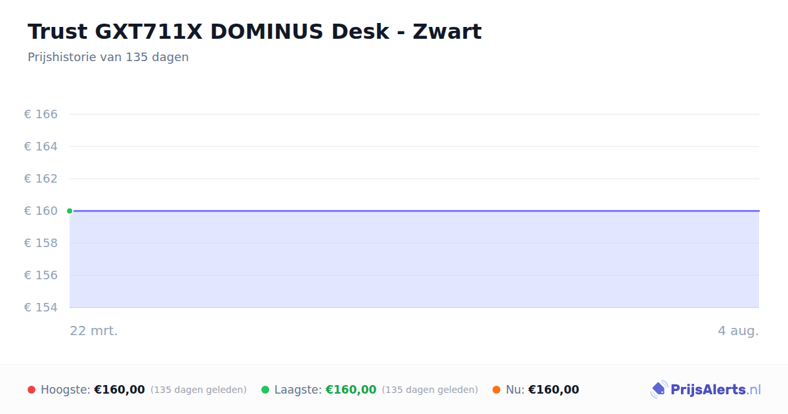Click the 22 mrt. start date label
Viewport: 788px width, 414px height.
(94, 331)
